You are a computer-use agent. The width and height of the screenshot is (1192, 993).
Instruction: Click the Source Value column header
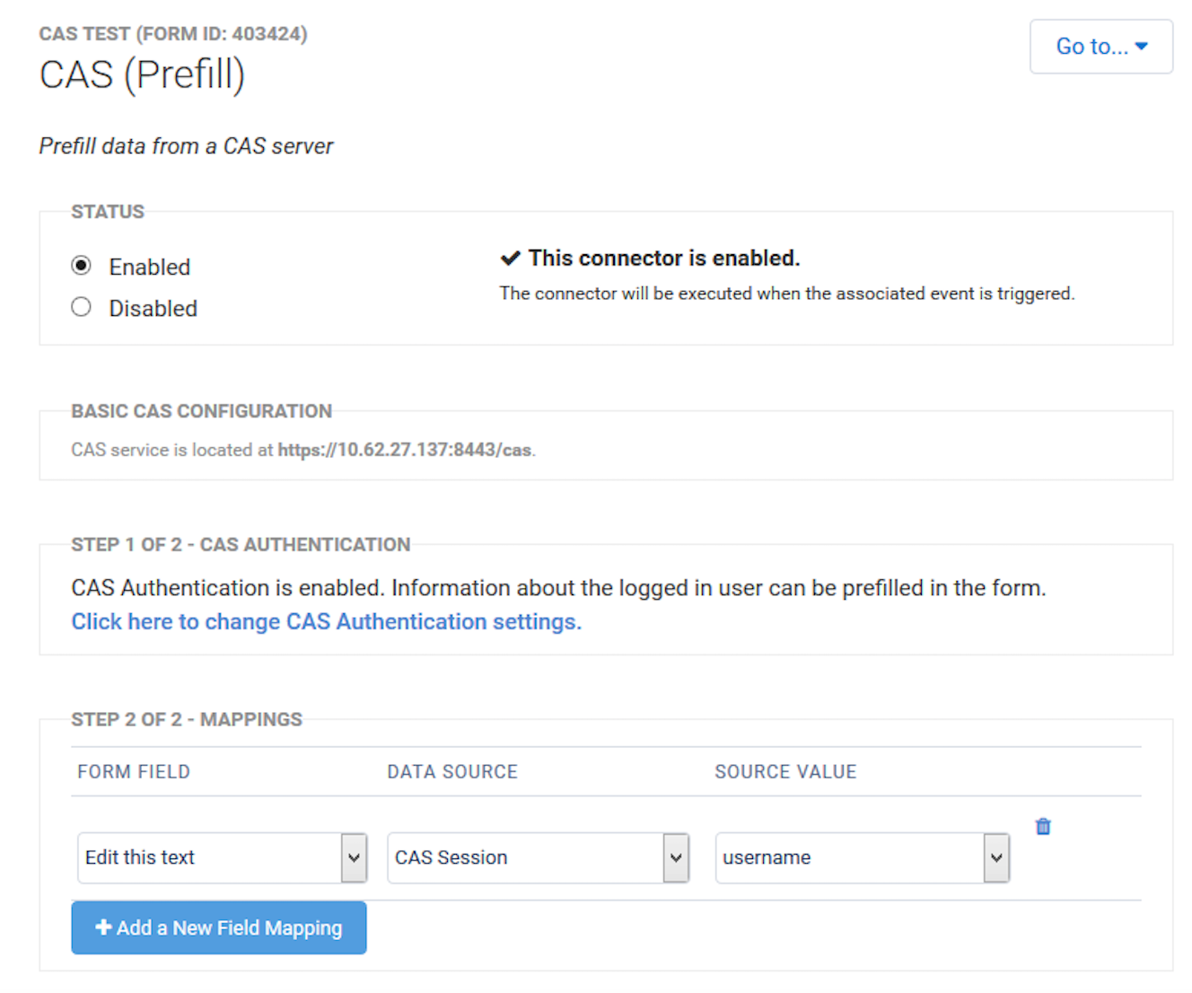pos(785,772)
